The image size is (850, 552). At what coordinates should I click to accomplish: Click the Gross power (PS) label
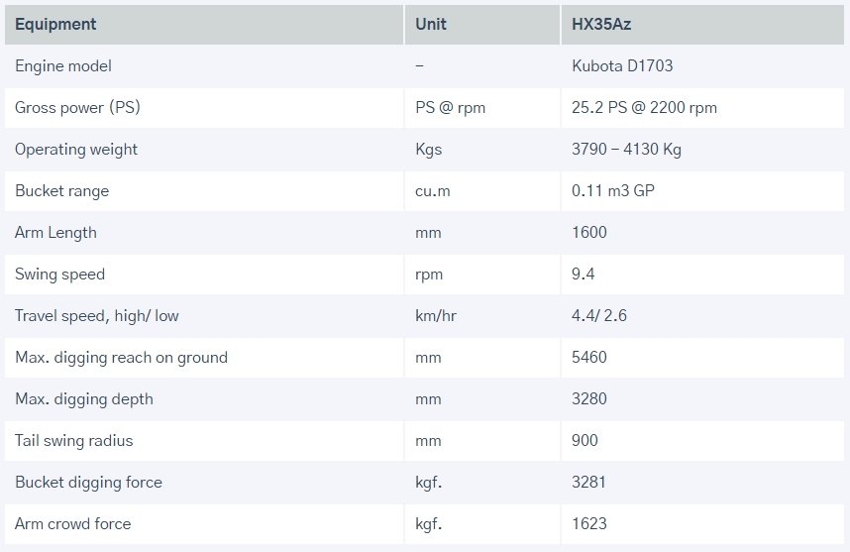[77, 108]
